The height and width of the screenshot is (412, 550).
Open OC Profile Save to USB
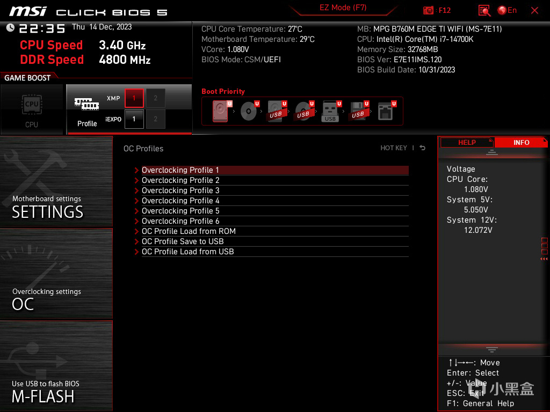point(275,241)
